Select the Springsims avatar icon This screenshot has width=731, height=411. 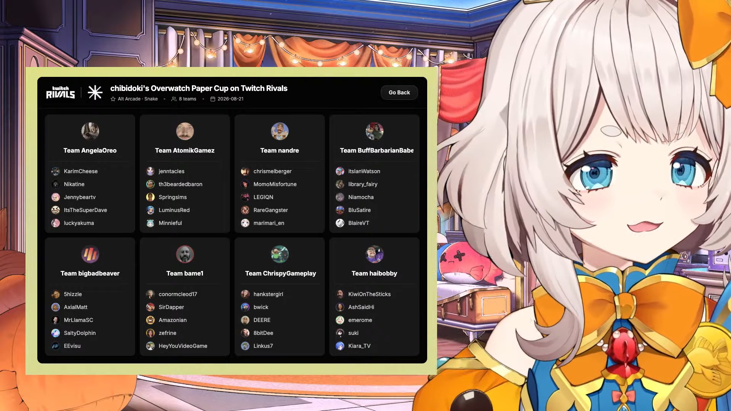click(x=150, y=197)
